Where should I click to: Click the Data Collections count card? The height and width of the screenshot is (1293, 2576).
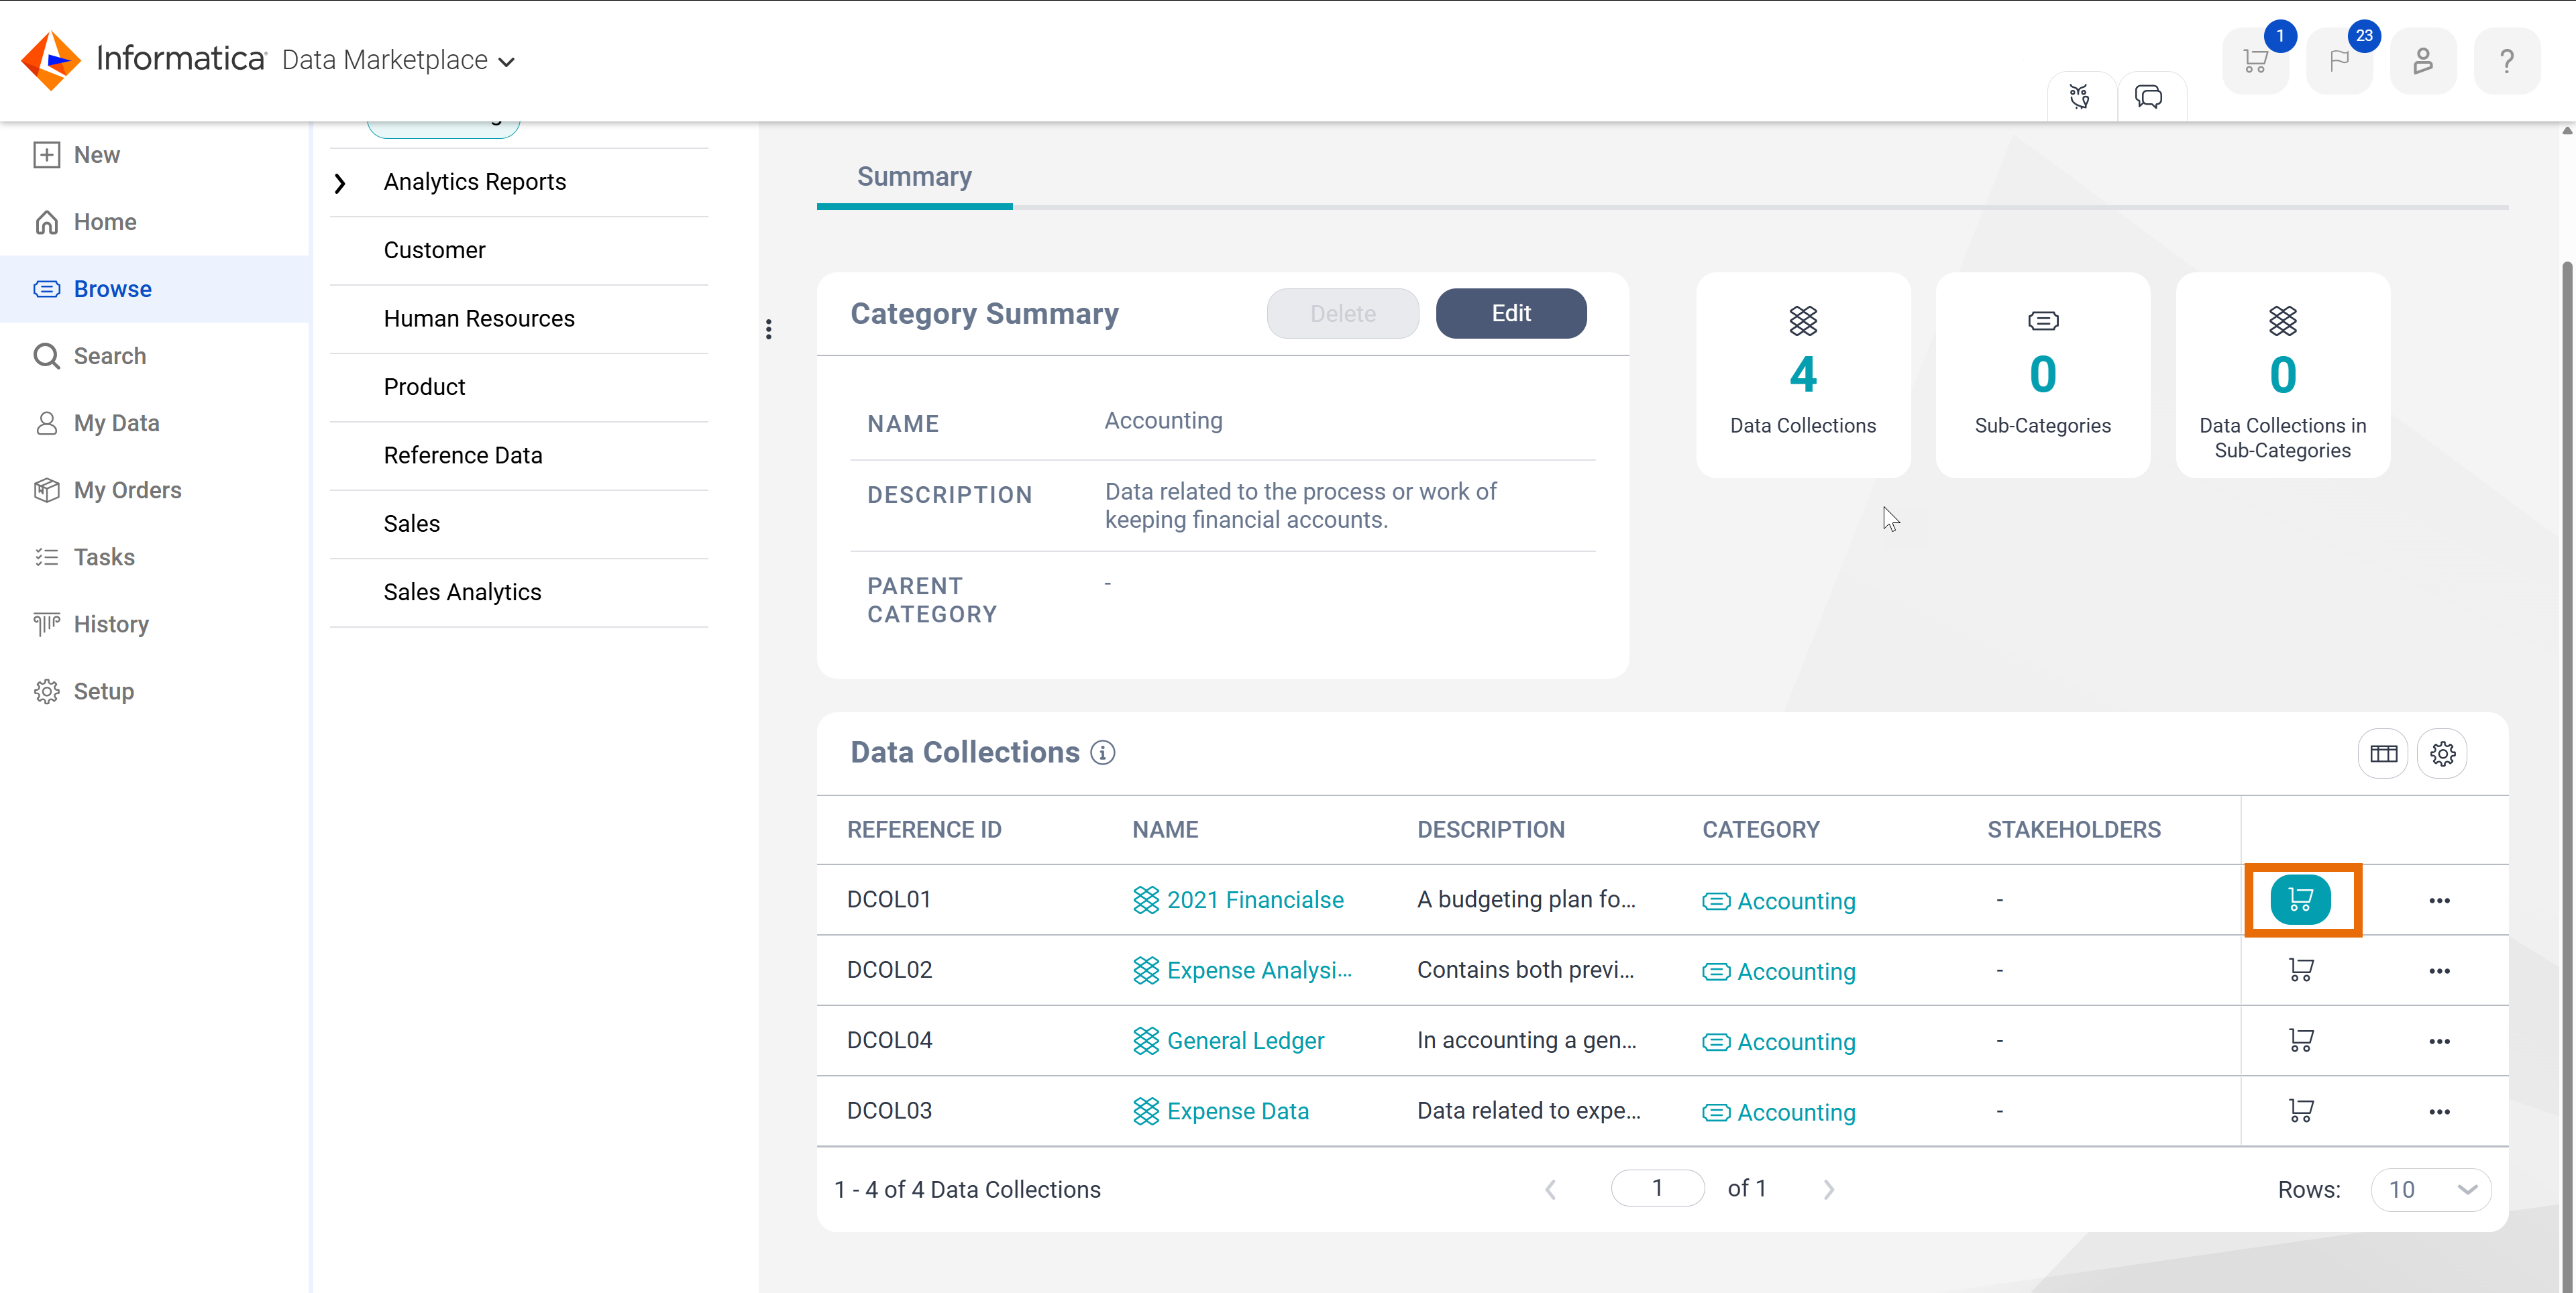pos(1803,375)
